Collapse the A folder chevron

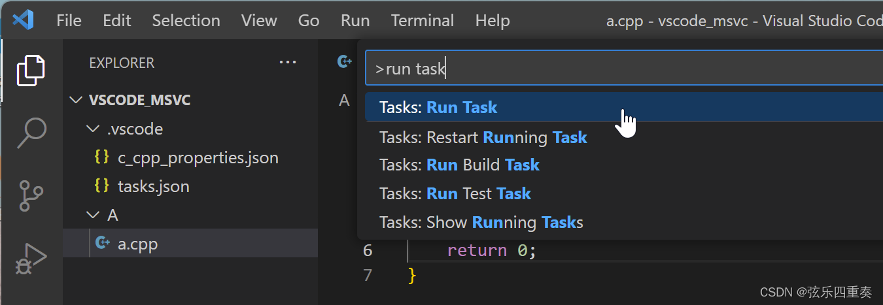click(94, 215)
